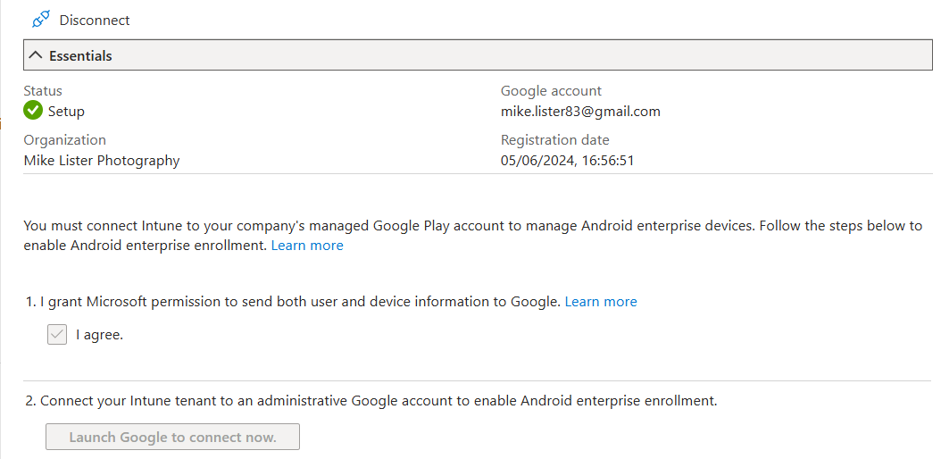Click the green Setup status checkmark icon

[33, 111]
